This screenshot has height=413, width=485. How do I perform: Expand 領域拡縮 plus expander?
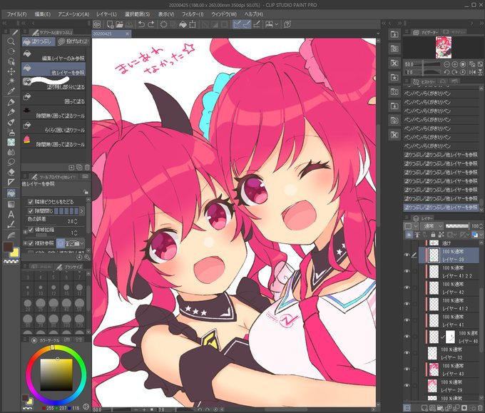coord(25,231)
